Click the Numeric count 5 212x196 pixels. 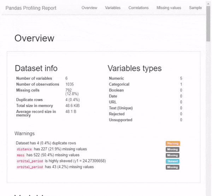[x=181, y=78]
